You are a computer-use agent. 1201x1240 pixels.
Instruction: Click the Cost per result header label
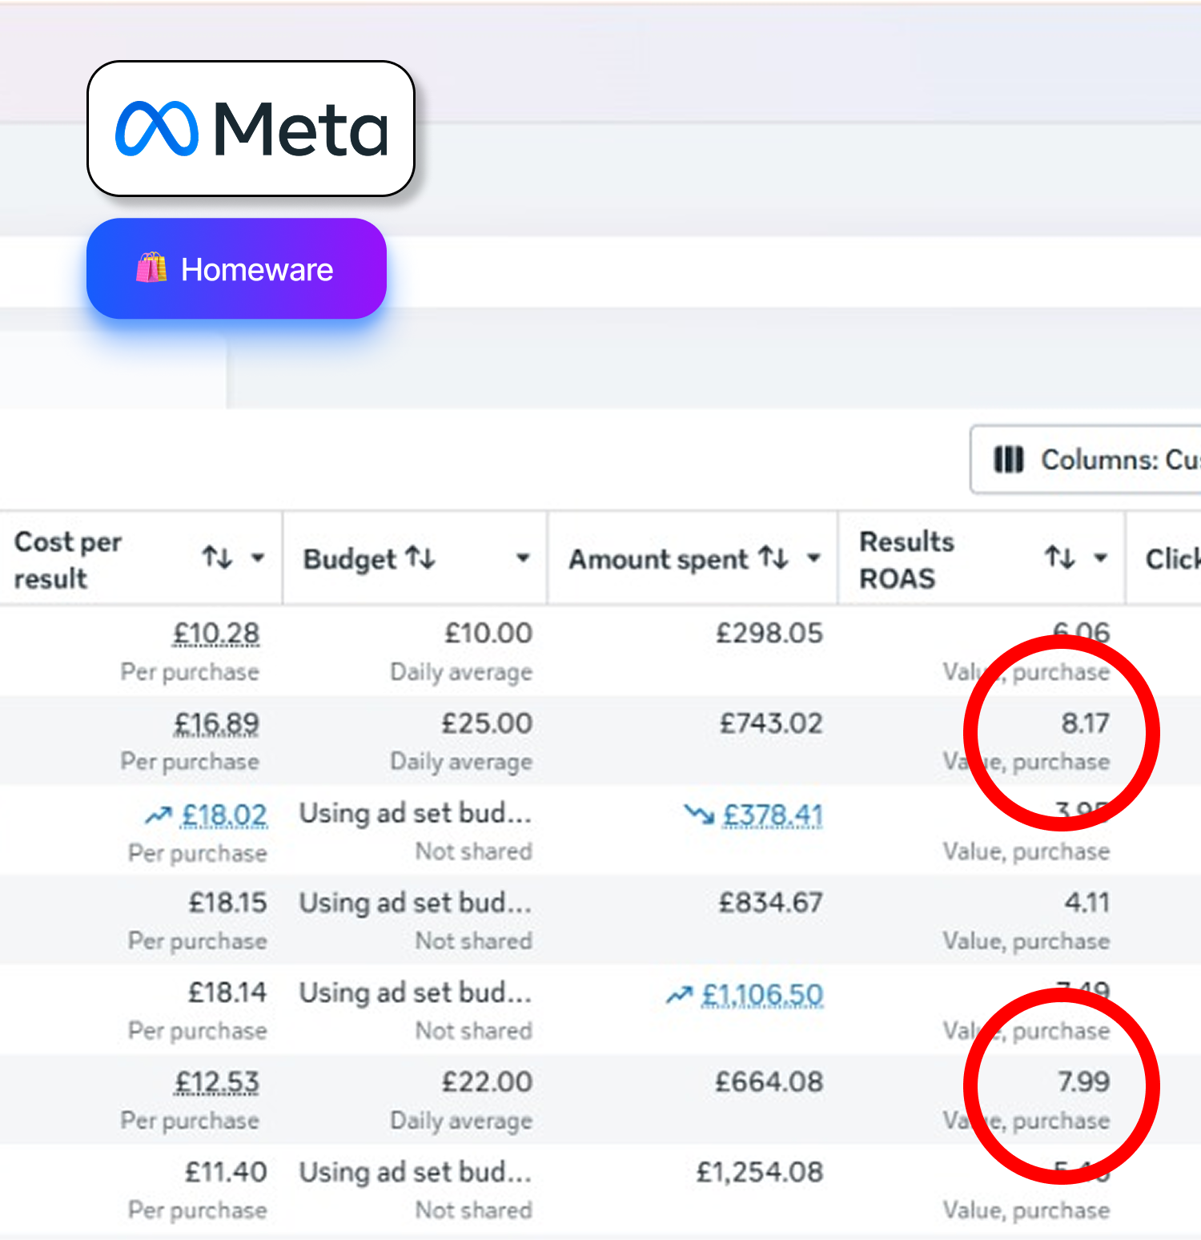pos(68,560)
